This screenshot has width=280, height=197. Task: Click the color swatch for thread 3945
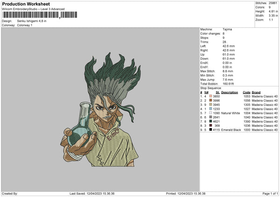(x=210, y=105)
